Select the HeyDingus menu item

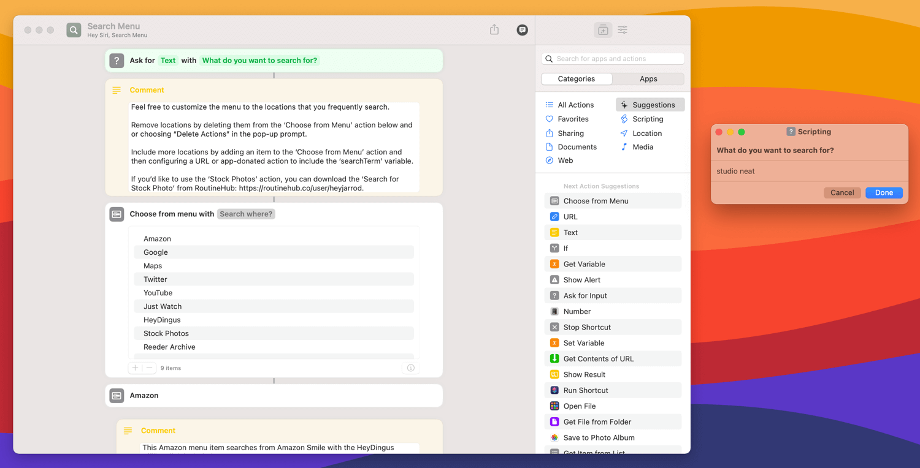click(x=274, y=320)
